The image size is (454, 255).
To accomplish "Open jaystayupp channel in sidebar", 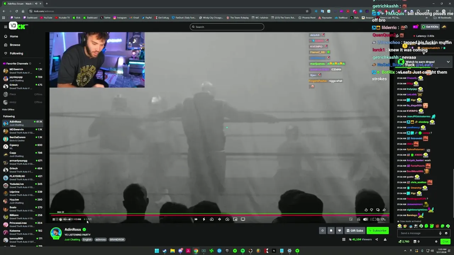I will pos(23,79).
